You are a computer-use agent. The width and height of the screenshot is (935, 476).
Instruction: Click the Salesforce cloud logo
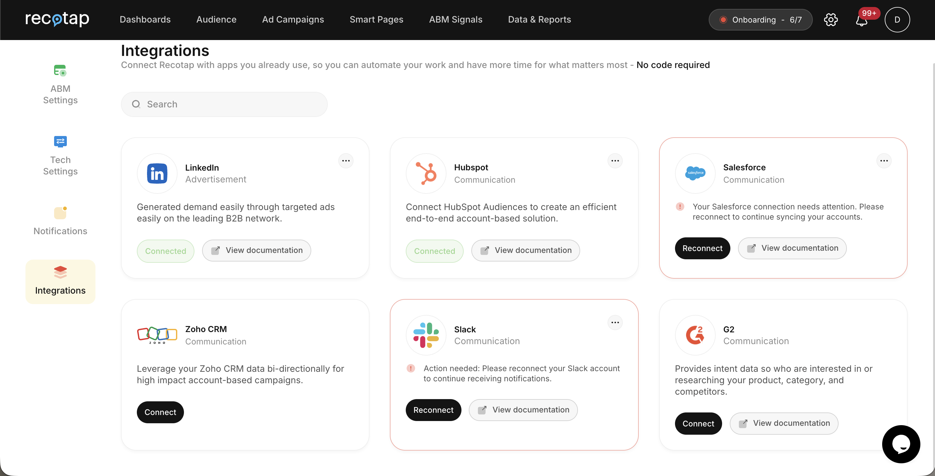click(695, 173)
